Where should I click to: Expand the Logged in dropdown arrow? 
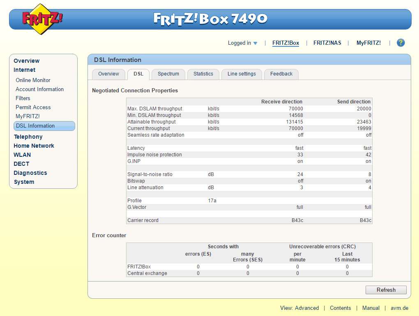(255, 44)
